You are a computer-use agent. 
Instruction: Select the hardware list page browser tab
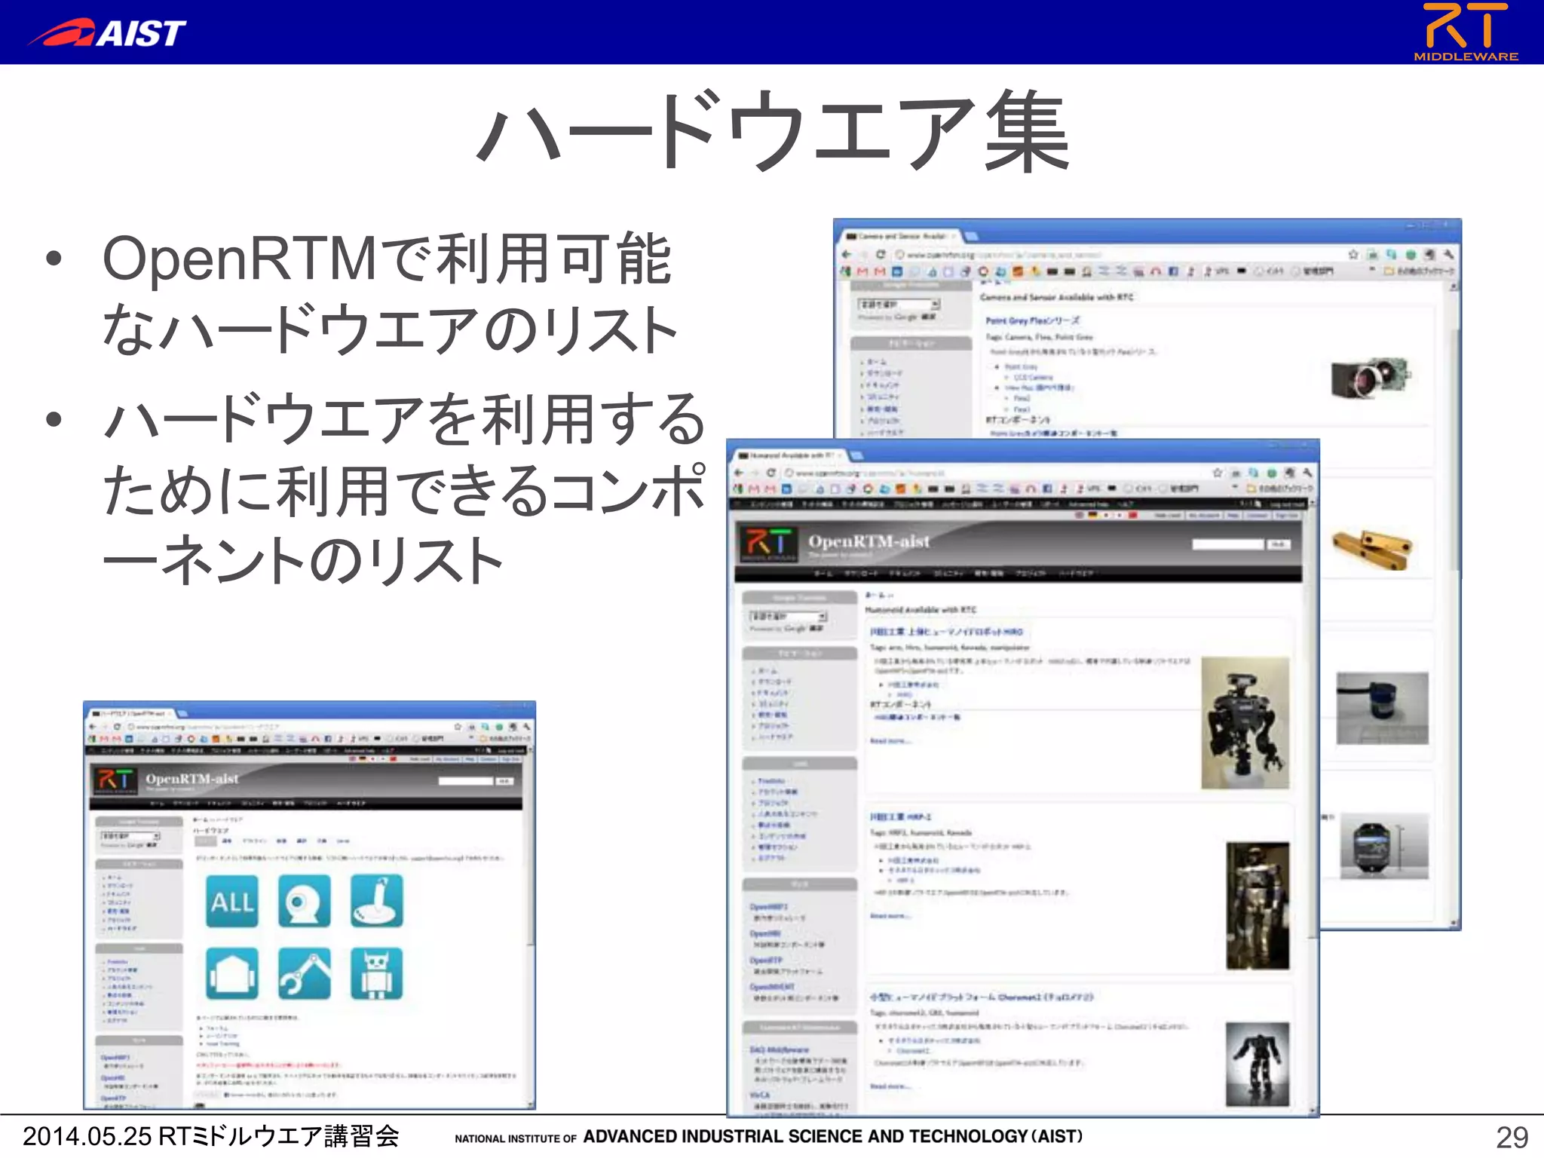click(133, 712)
